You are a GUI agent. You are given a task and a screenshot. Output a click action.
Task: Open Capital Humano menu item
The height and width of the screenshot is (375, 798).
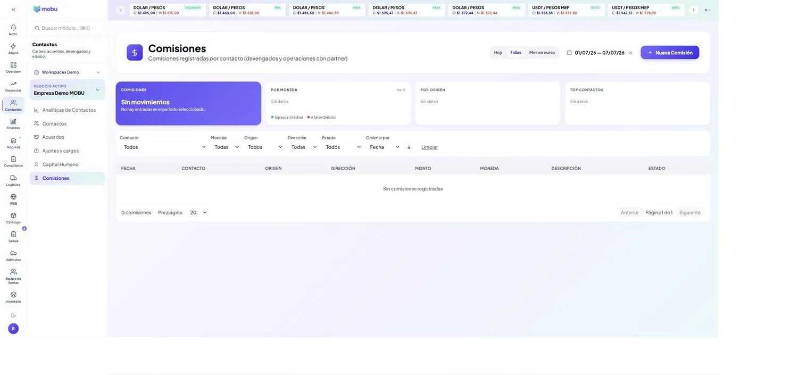pos(67,164)
